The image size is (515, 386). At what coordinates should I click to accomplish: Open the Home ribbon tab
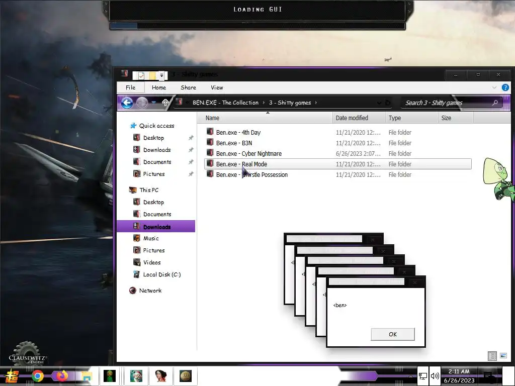pyautogui.click(x=158, y=87)
